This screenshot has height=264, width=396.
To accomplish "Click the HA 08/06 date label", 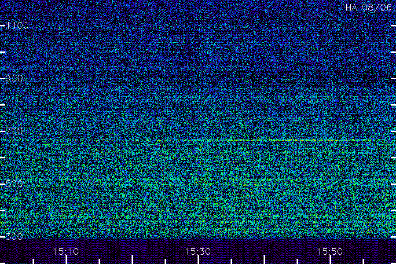I will pos(368,7).
